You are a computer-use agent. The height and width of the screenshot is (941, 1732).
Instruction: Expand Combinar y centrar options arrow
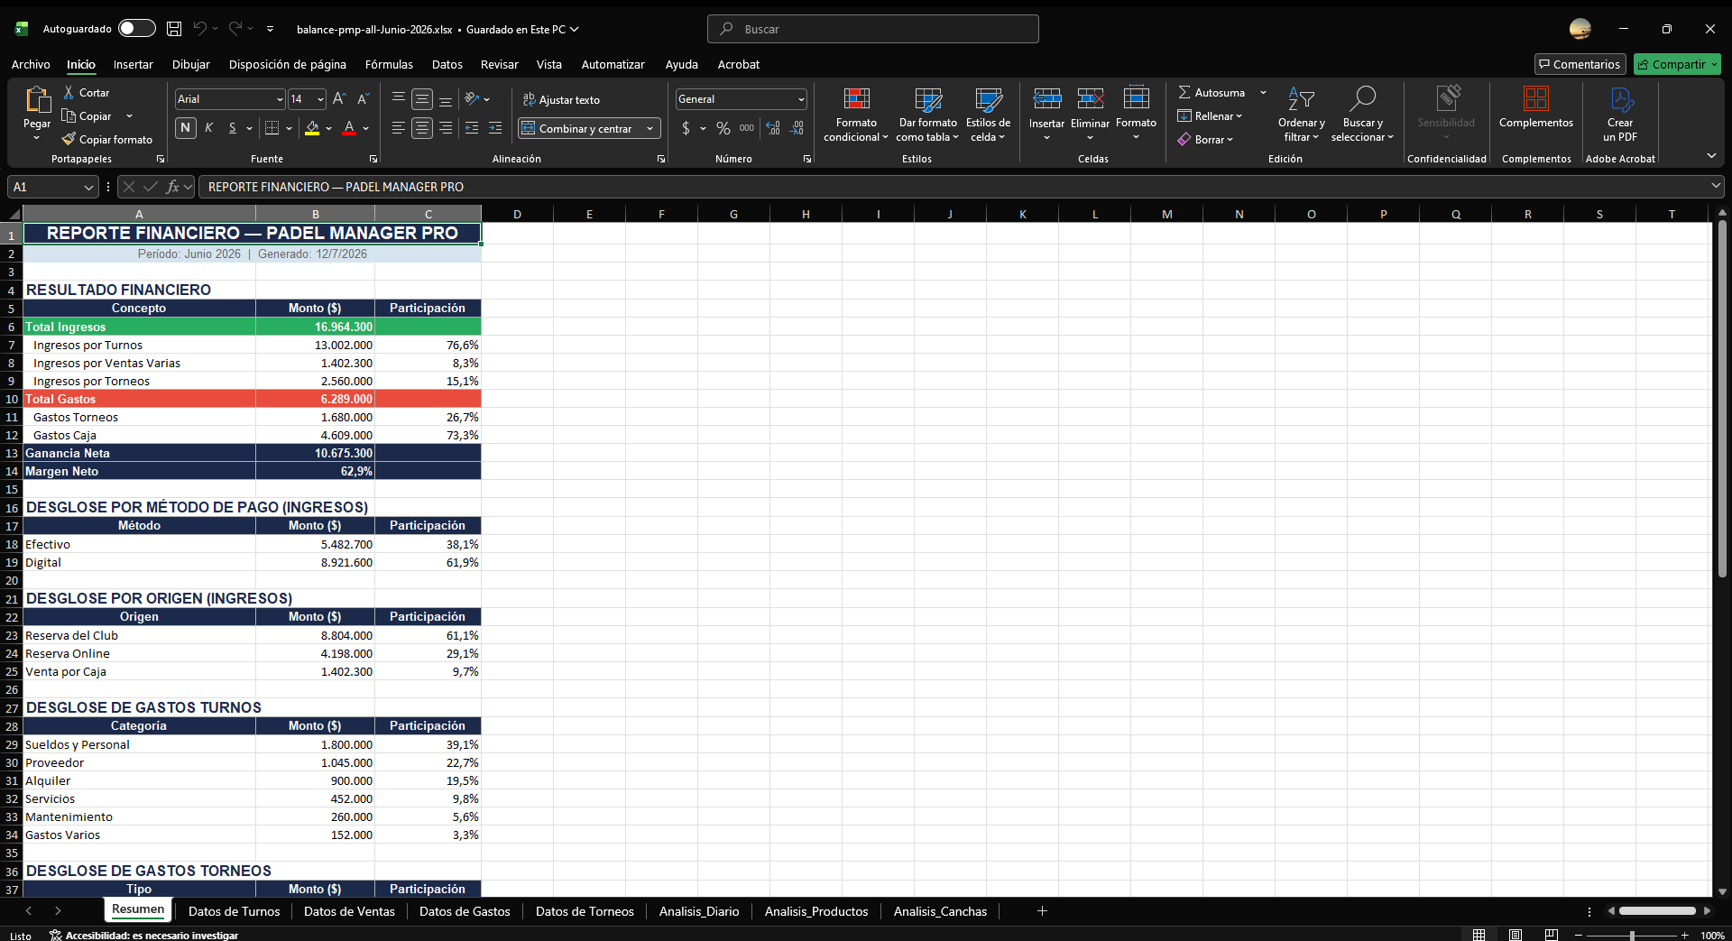click(x=650, y=129)
